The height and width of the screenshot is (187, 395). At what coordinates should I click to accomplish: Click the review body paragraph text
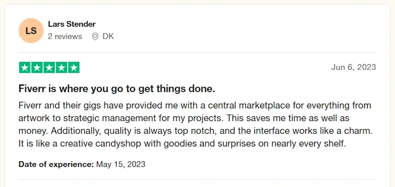(195, 125)
